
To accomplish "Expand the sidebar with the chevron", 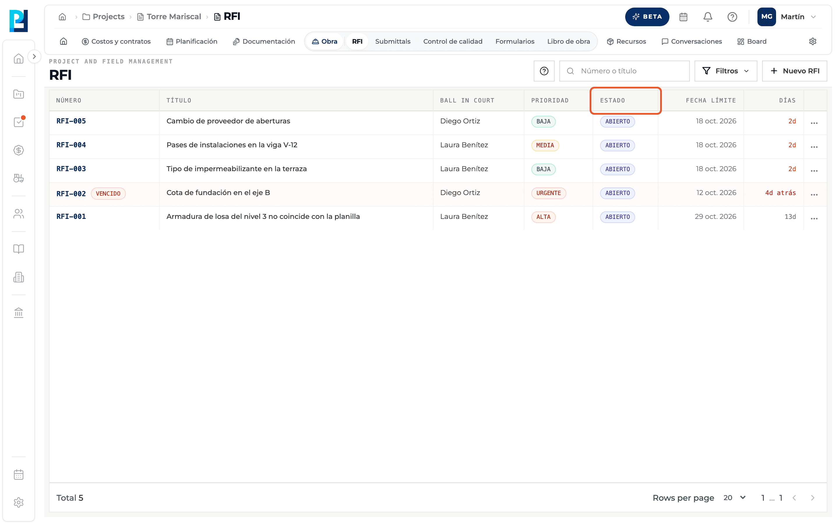I will coord(34,56).
